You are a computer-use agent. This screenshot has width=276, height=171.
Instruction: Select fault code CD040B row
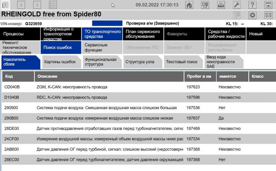click(x=139, y=87)
